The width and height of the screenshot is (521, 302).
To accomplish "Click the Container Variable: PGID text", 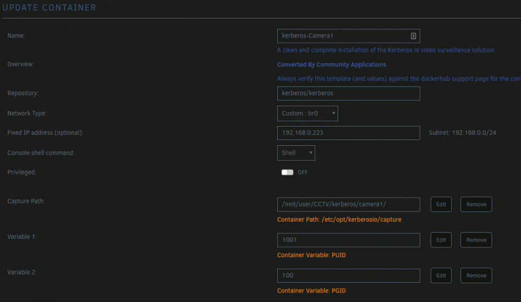I will pyautogui.click(x=312, y=291).
